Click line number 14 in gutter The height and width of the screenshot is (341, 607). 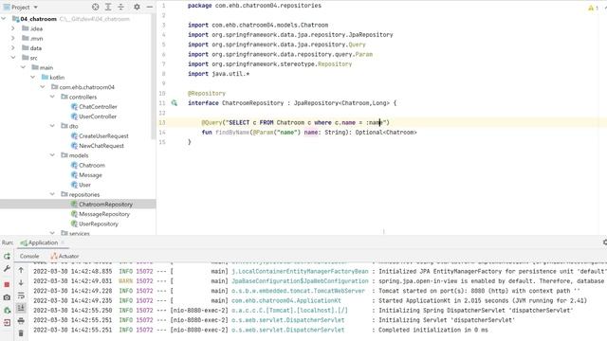(x=162, y=133)
